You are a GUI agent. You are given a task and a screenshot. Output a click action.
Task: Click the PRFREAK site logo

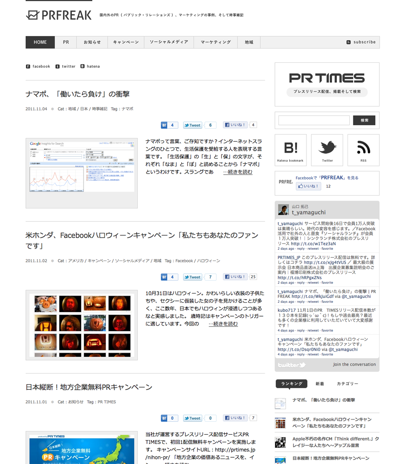click(x=59, y=15)
